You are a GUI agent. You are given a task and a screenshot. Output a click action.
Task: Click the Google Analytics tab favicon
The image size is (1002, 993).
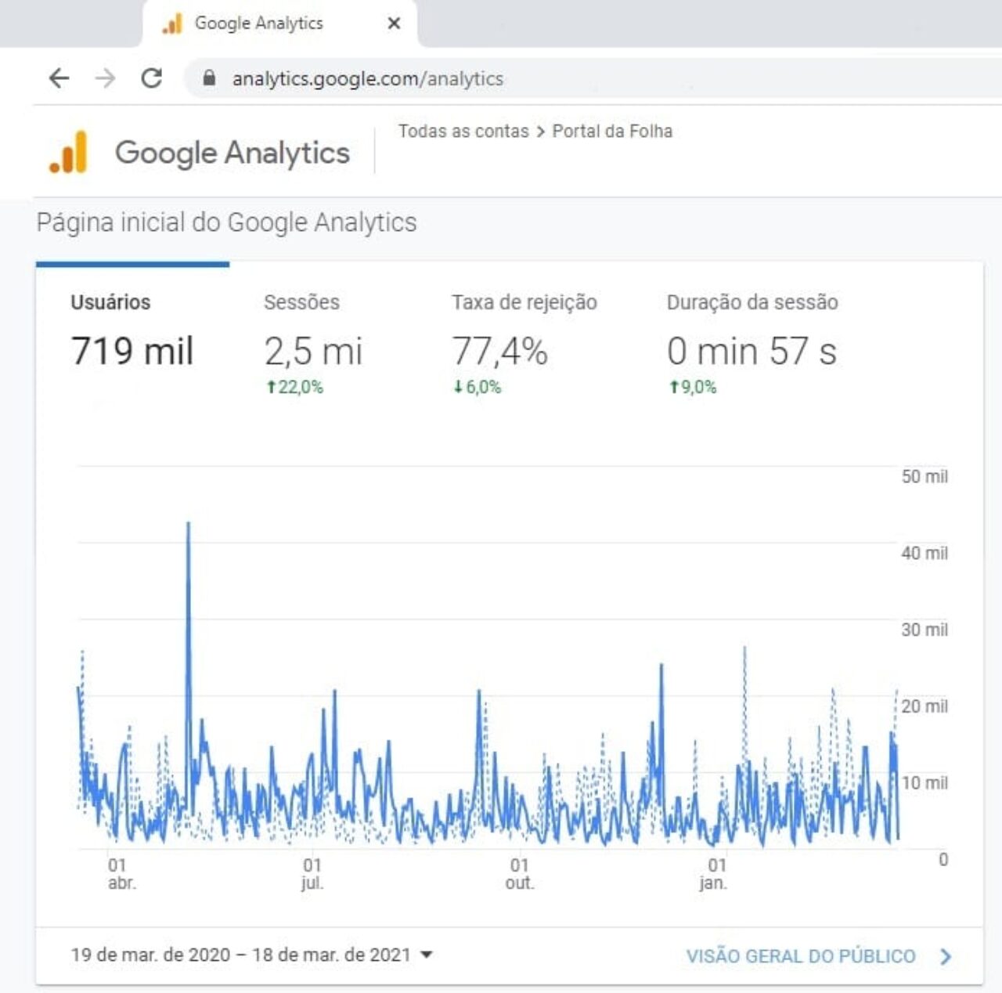[x=172, y=23]
